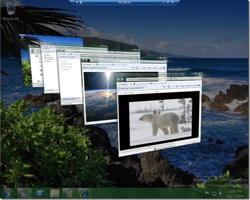Click the Windows Start orb
This screenshot has height=200, width=250.
pos(8,193)
